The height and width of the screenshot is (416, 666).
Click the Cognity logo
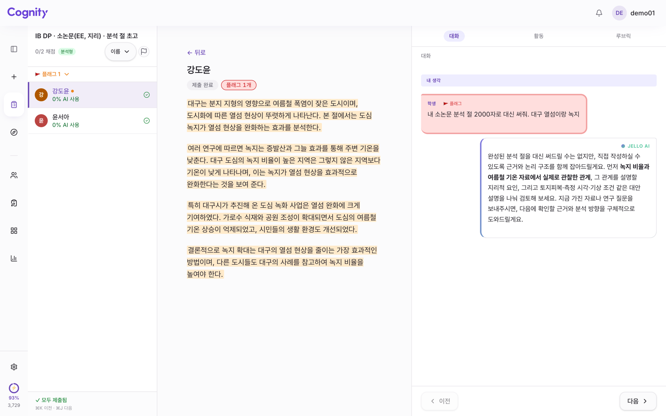click(27, 12)
